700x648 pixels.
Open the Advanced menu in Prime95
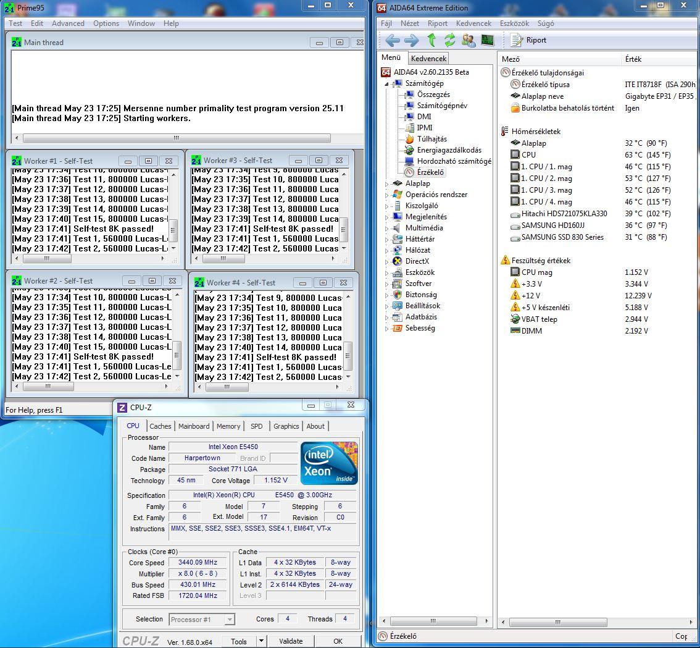click(68, 23)
